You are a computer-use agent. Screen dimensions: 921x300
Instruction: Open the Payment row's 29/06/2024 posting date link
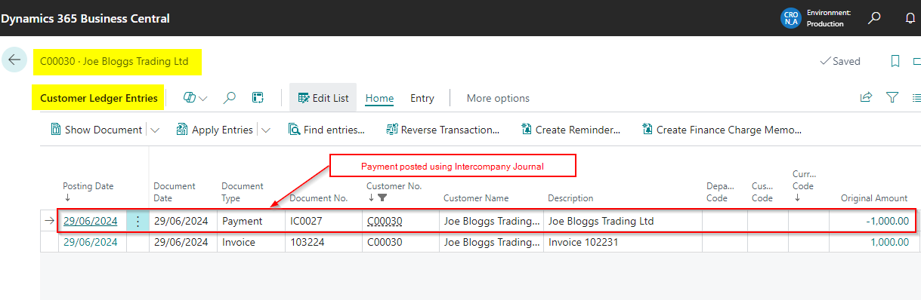[x=90, y=221]
